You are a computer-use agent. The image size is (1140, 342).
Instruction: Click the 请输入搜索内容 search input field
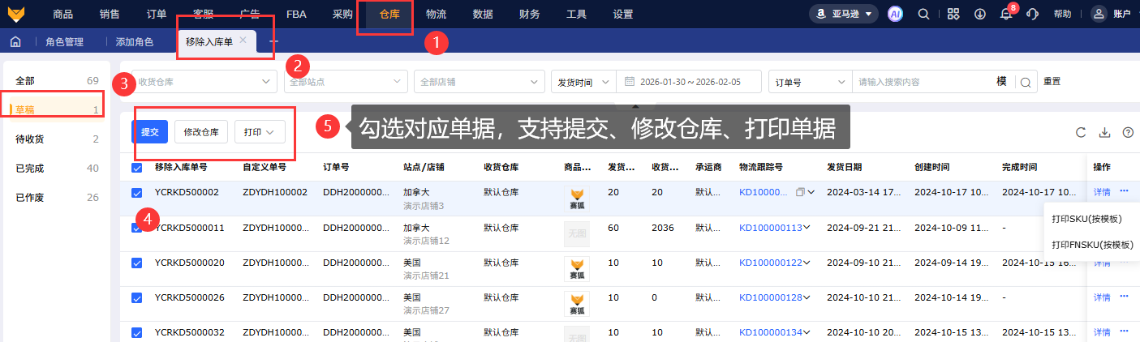click(921, 82)
